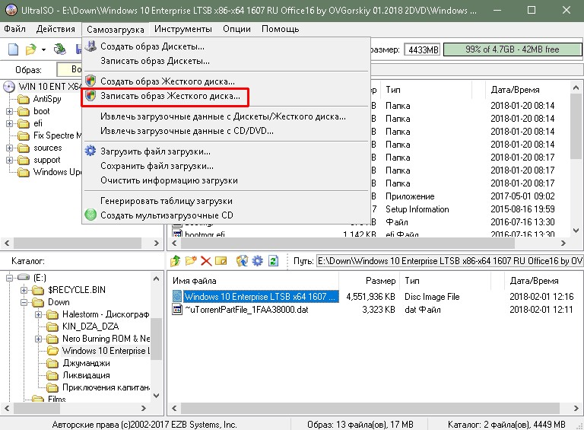The height and width of the screenshot is (430, 584).
Task: Click the 4433MB size field
Action: pos(422,49)
